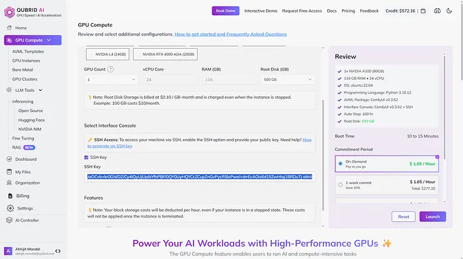This screenshot has height=259, width=463.
Task: Open the Dashboard icon
Action: pyautogui.click(x=9, y=159)
